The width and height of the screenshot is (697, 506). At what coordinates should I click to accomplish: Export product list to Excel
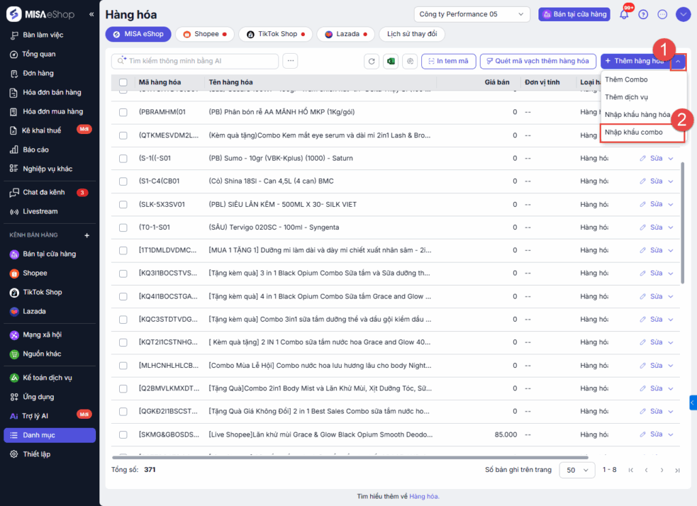pos(391,61)
